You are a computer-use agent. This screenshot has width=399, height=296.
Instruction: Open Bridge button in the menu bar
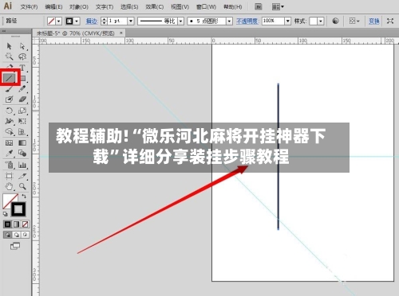(x=259, y=6)
